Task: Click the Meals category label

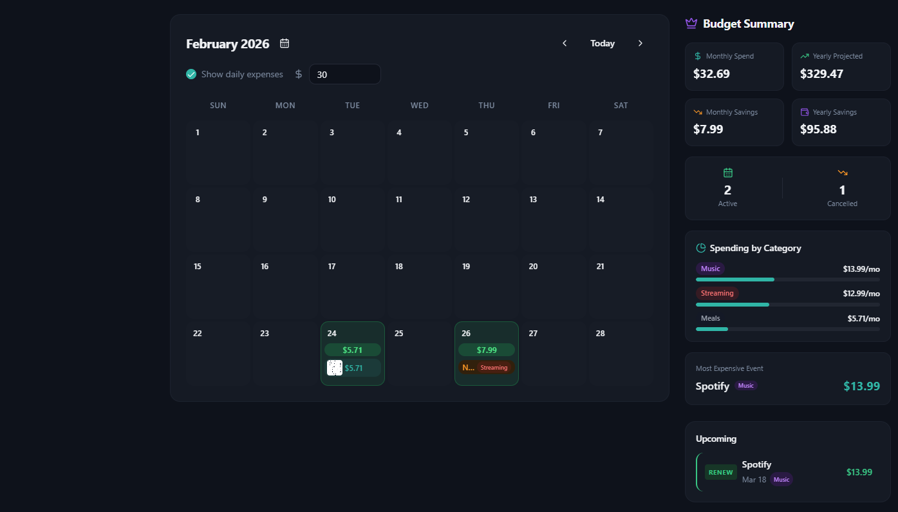Action: click(x=711, y=318)
